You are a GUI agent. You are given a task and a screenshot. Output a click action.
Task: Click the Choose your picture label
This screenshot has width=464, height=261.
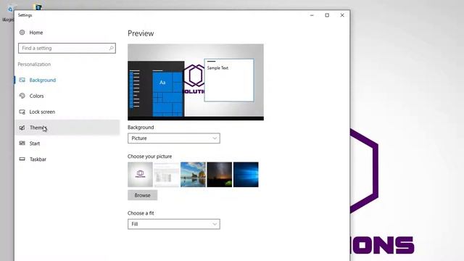click(149, 157)
